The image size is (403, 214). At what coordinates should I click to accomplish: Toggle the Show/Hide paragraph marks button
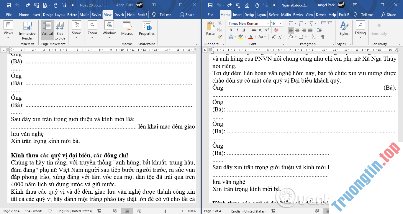click(323, 37)
